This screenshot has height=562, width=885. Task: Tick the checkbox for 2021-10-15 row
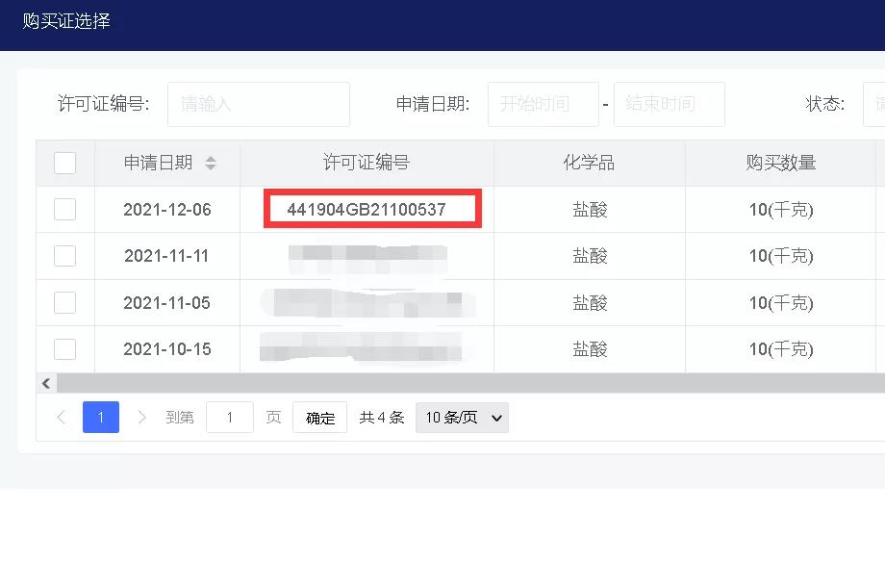[x=64, y=348]
